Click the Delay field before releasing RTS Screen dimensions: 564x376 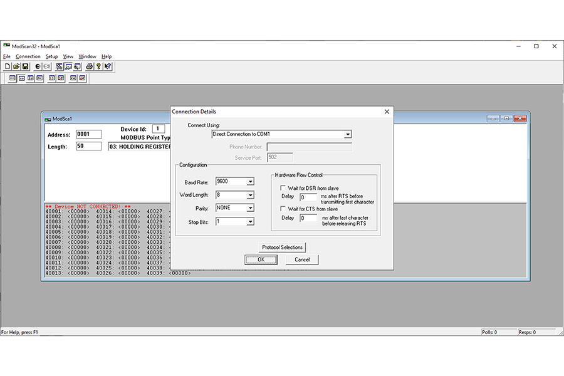[x=308, y=218]
